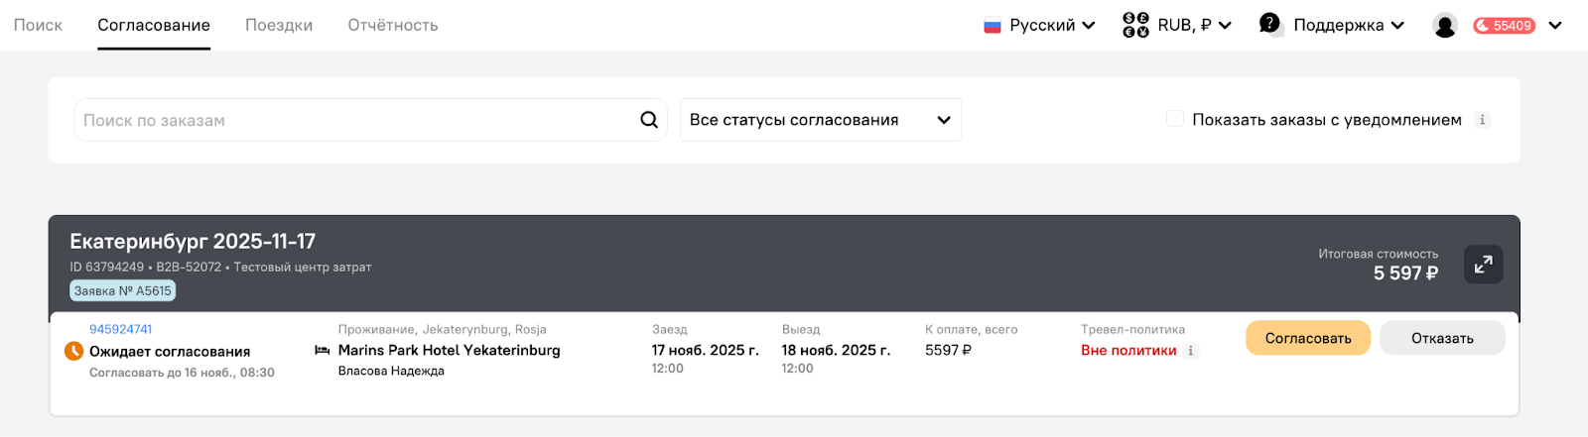Screen dimensions: 1588x437
Task: Switch to the Поездки tab
Action: coord(279,25)
